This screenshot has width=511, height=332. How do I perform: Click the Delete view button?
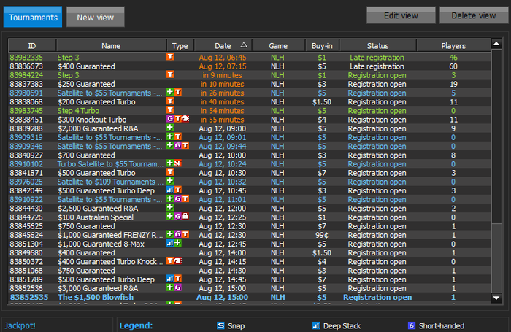pos(474,15)
